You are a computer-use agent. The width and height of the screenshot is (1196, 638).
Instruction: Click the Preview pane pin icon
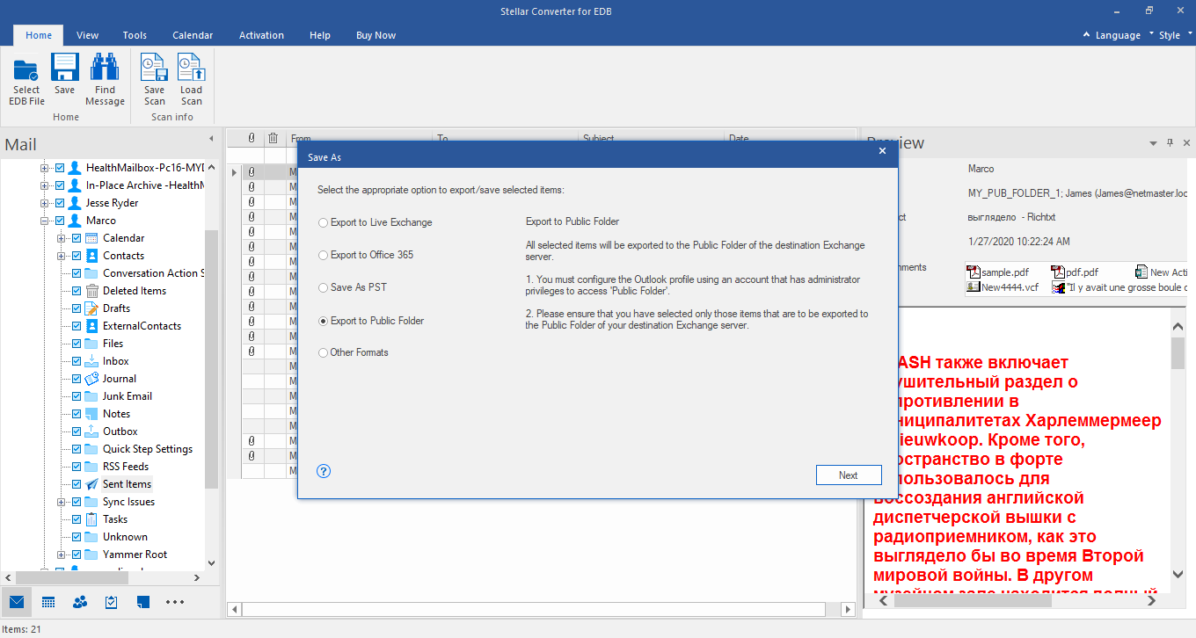1170,142
